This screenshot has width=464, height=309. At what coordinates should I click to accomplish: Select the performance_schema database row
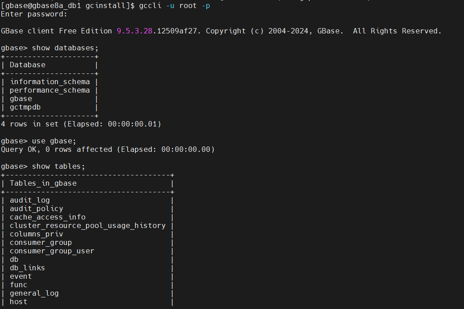pos(50,90)
